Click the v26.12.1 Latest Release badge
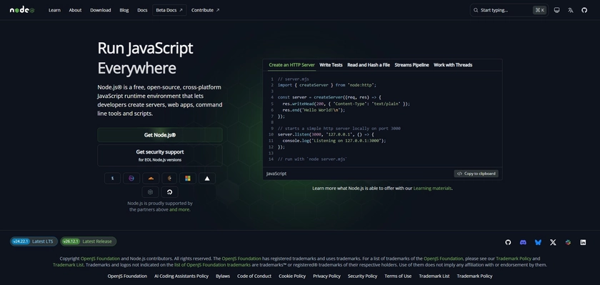 tap(89, 241)
